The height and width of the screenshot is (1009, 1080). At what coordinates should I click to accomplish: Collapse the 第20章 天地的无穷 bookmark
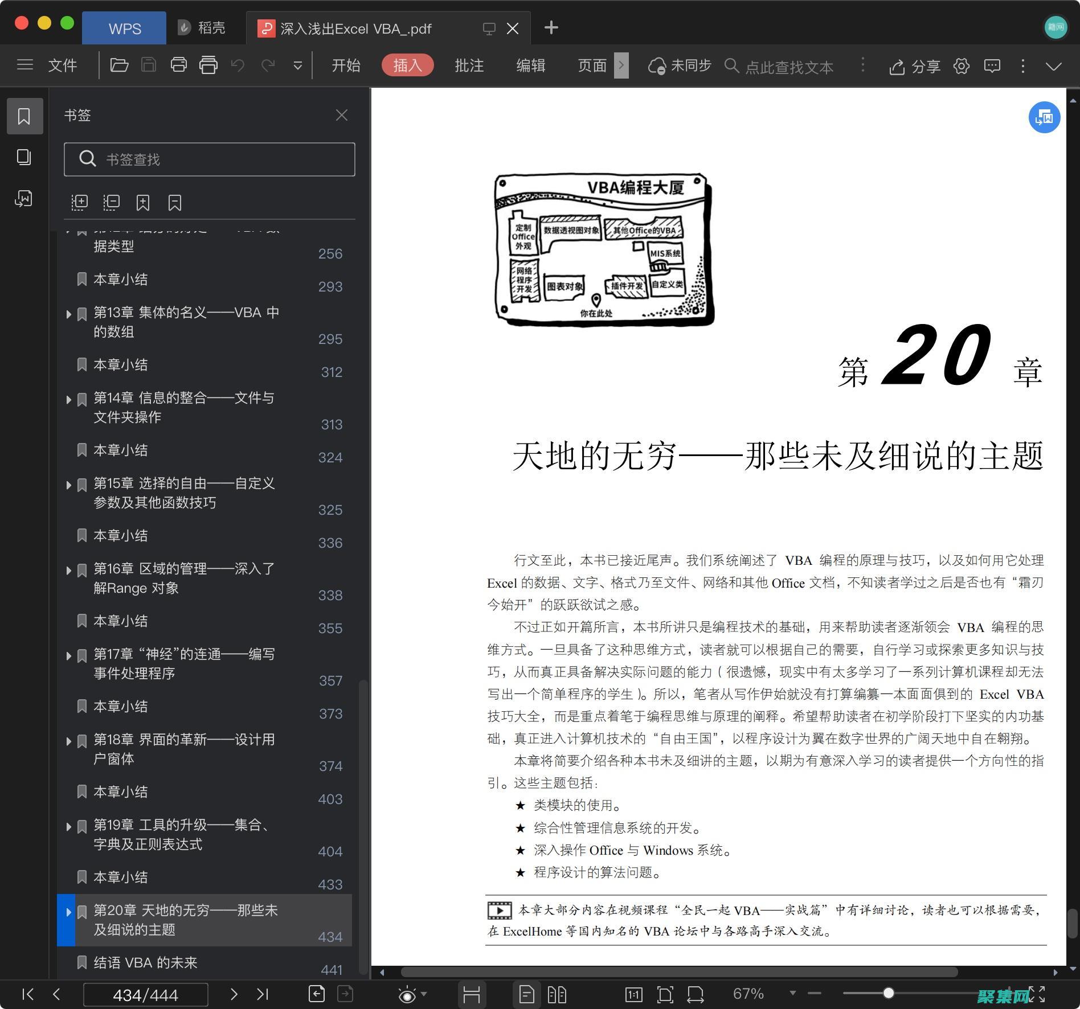(x=68, y=912)
